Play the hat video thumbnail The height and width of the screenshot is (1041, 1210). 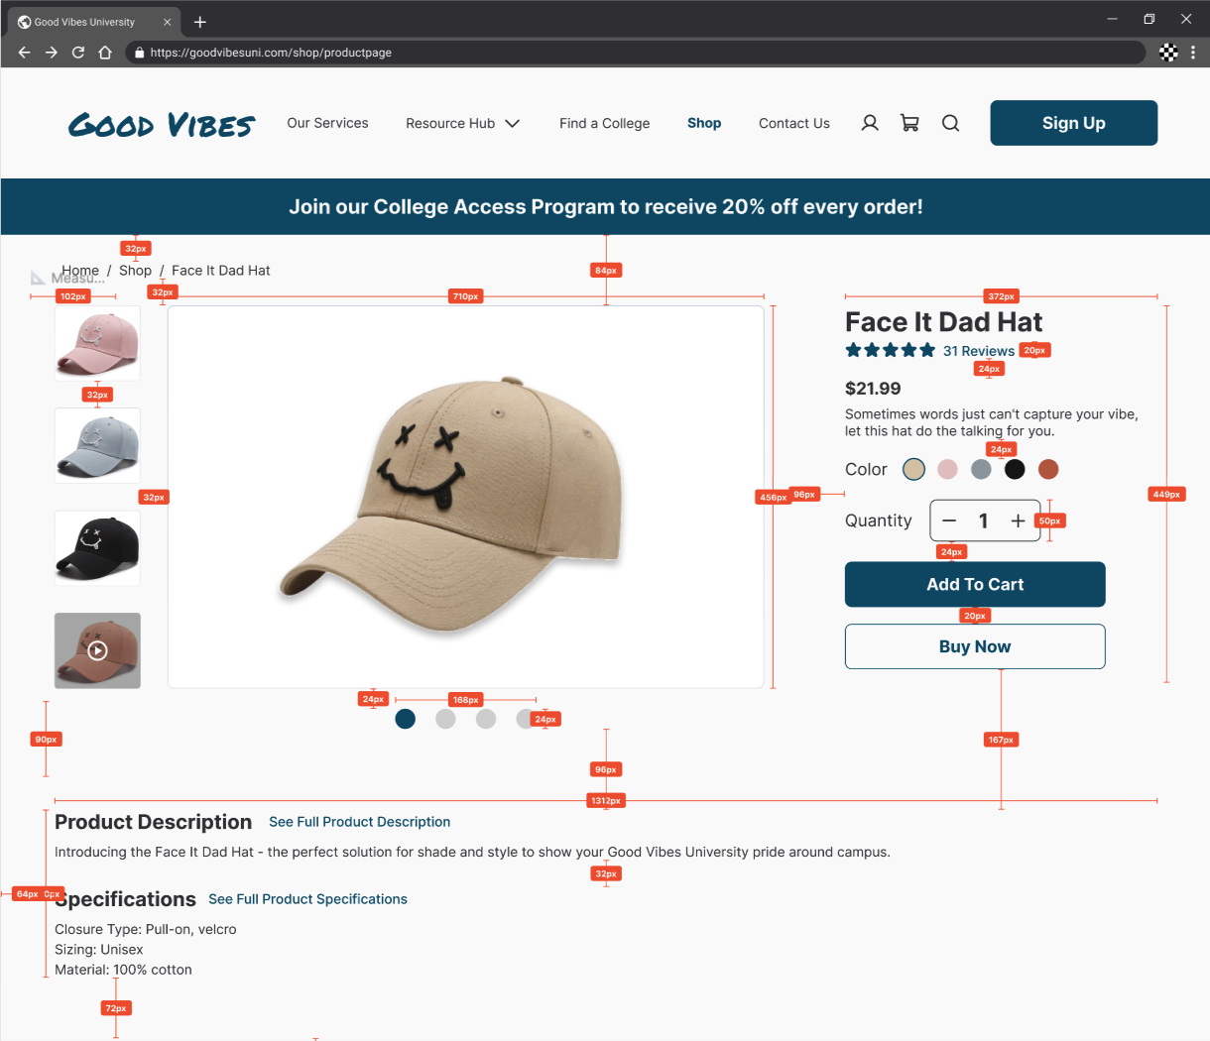point(97,650)
